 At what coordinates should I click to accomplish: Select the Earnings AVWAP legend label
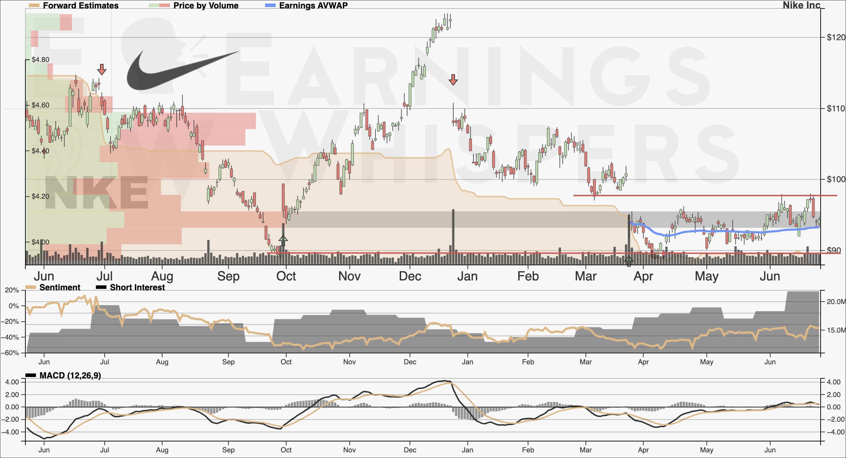(313, 6)
